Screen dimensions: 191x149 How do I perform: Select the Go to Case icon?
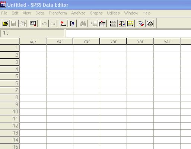(x=64, y=23)
